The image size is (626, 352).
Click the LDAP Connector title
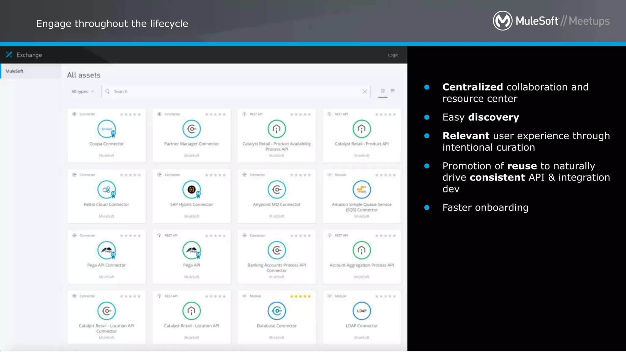point(362,326)
